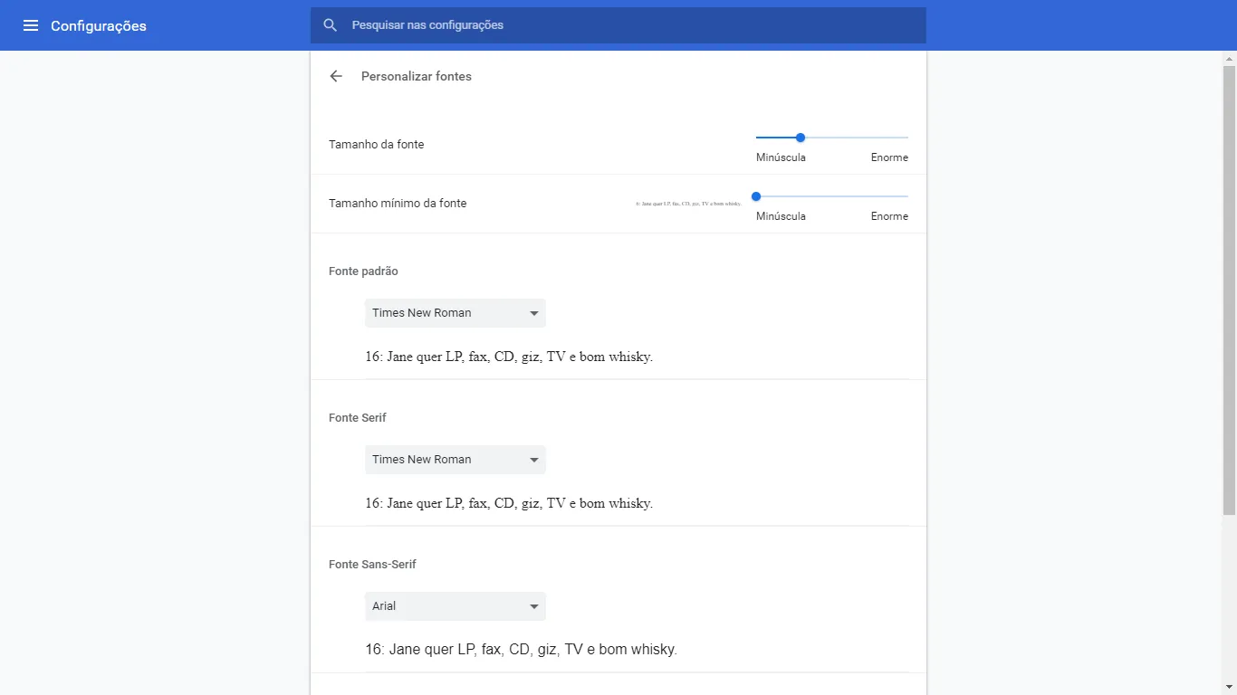
Task: Click the scrollbar up arrow
Action: point(1229,58)
